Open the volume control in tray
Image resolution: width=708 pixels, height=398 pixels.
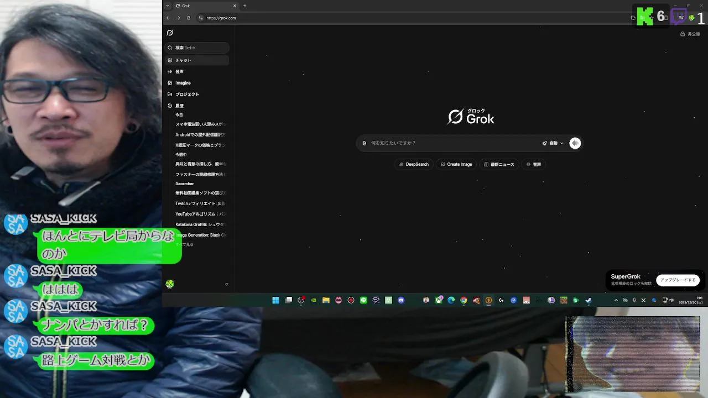(x=671, y=300)
